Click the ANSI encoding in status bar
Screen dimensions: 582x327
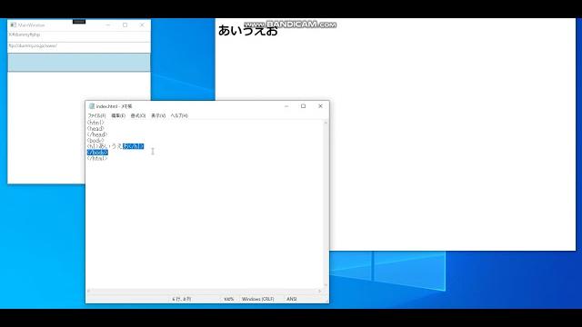click(292, 299)
